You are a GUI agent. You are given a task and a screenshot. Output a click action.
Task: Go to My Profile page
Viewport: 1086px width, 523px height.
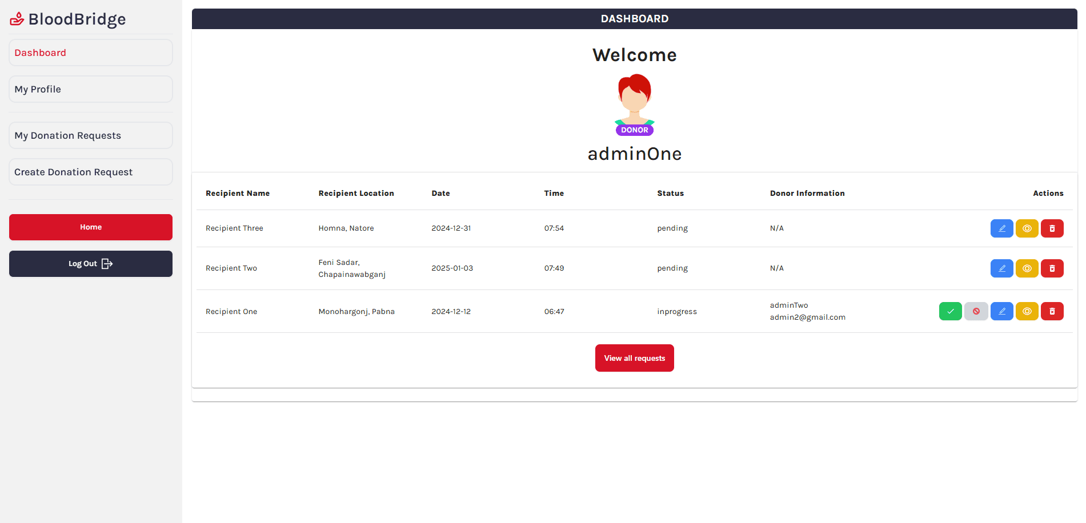tap(91, 89)
